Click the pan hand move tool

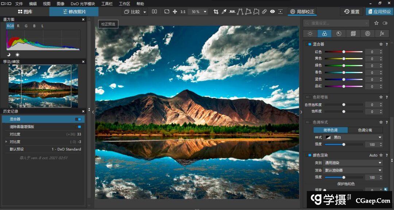(x=175, y=12)
